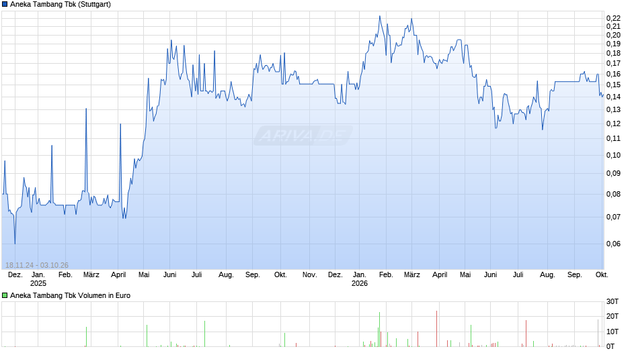
Task: Click the price axis label 0,21
Action: [613, 27]
